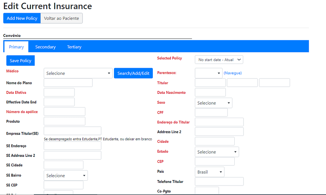
Task: Open the Médico Selecione dropdown
Action: click(78, 73)
